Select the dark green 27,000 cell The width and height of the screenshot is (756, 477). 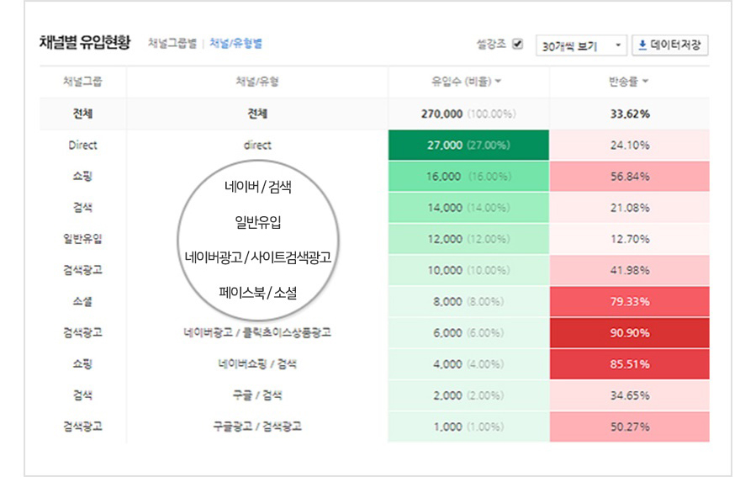coord(468,145)
